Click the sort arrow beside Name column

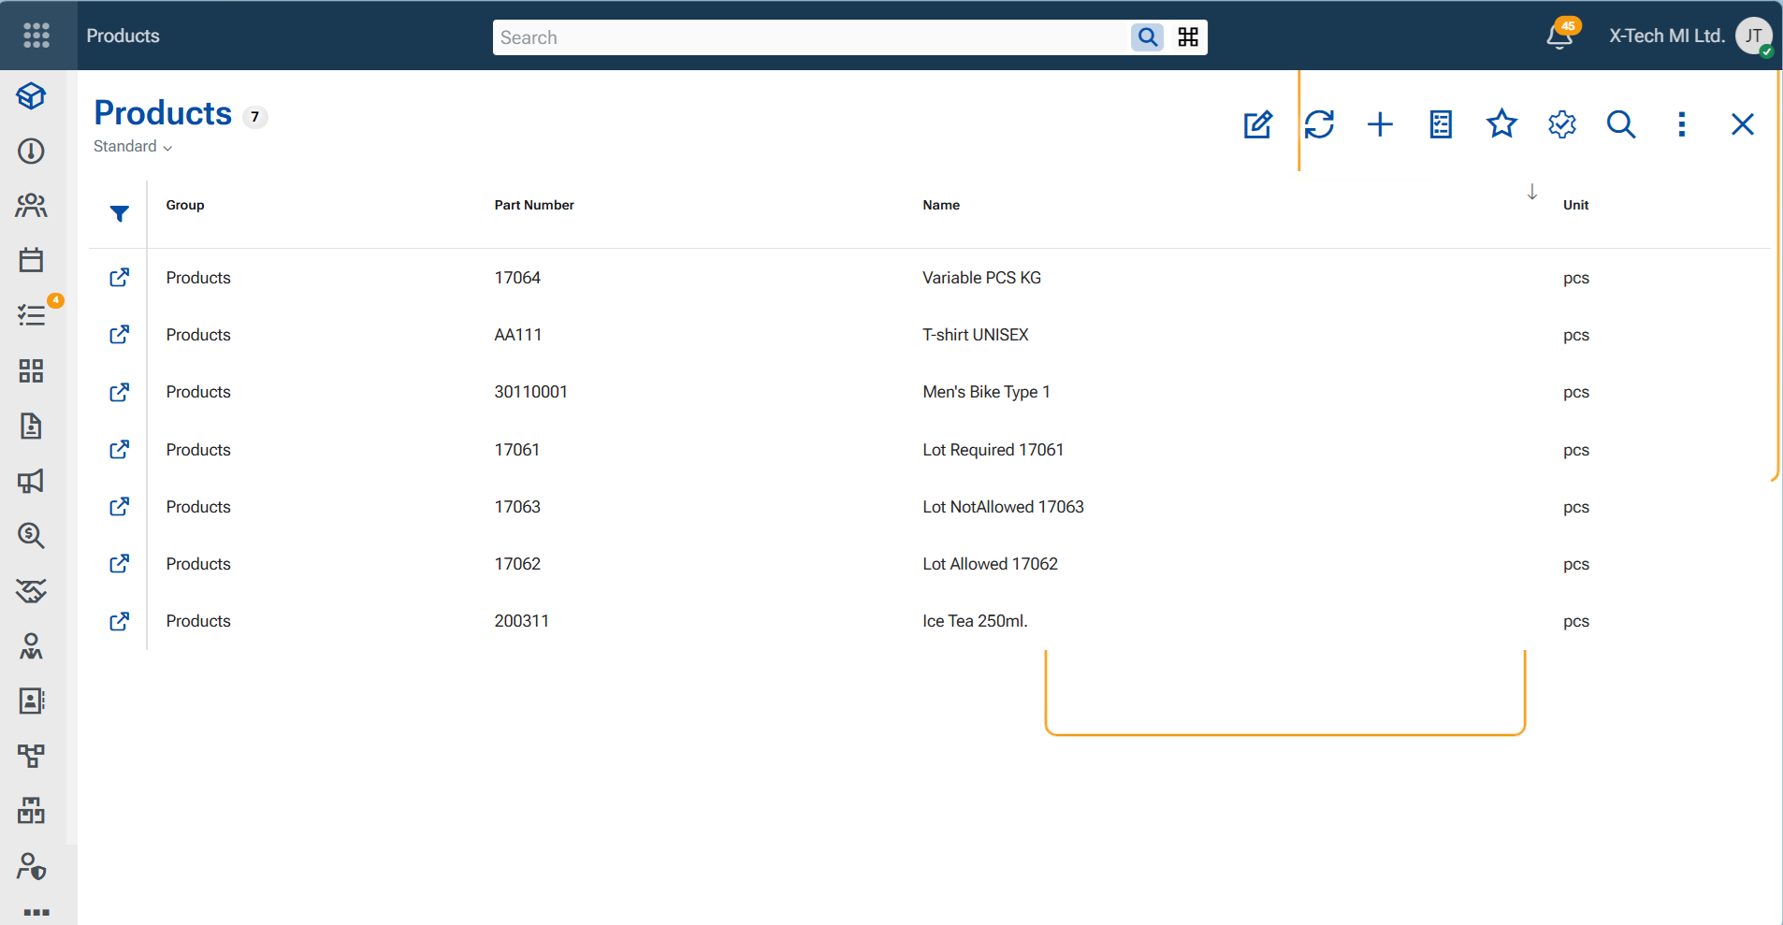pos(1532,192)
